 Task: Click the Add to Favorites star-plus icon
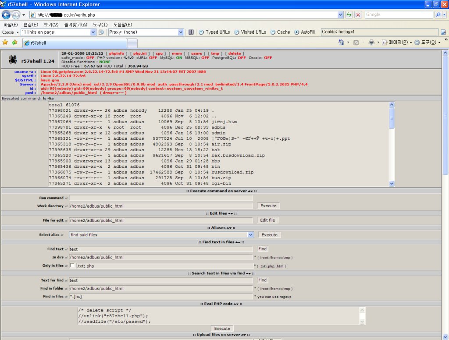point(14,42)
